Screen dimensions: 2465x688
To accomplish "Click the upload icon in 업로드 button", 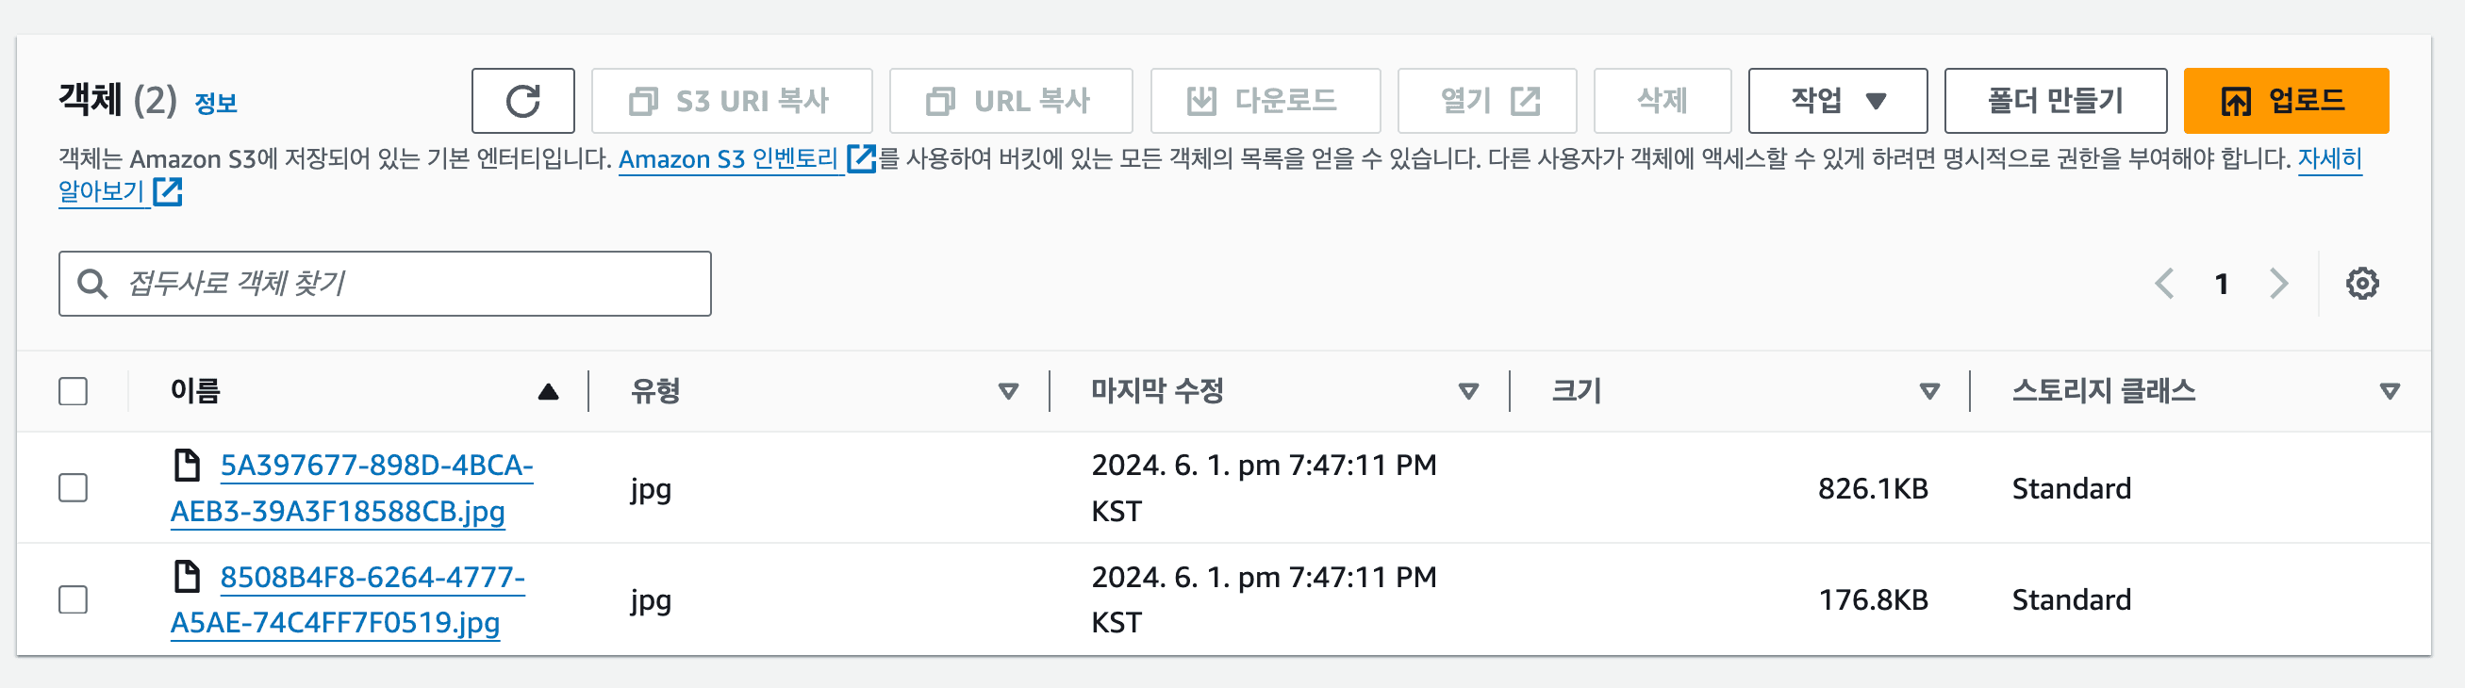I will pyautogui.click(x=2236, y=101).
